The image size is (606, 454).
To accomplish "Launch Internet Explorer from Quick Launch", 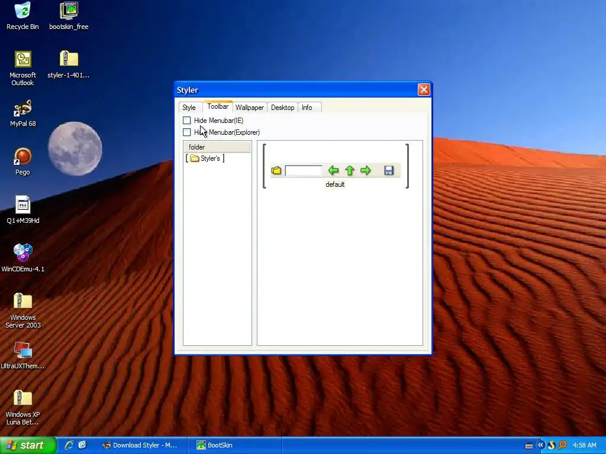I will coord(70,445).
